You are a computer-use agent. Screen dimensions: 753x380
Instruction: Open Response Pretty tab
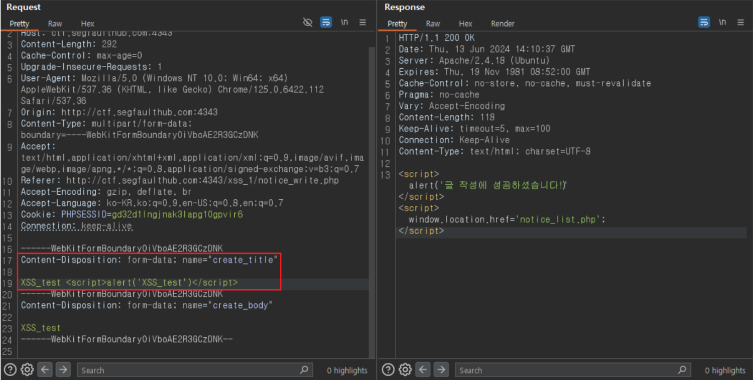[397, 23]
